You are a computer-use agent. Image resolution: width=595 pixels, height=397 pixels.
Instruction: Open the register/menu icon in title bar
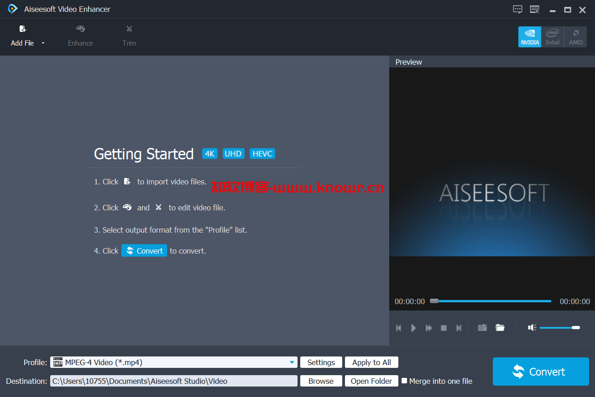click(535, 9)
